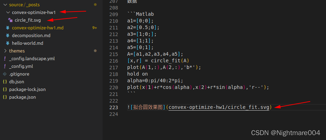Click line number 224
The width and height of the screenshot is (326, 140).
(x=113, y=114)
